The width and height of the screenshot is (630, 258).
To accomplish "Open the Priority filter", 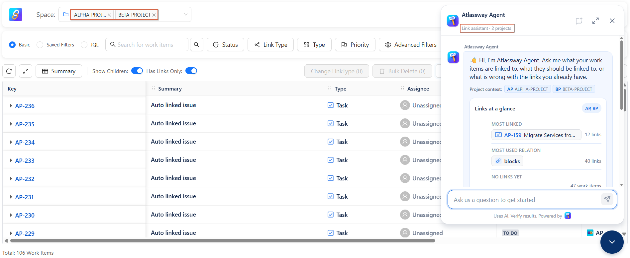I will (x=355, y=44).
